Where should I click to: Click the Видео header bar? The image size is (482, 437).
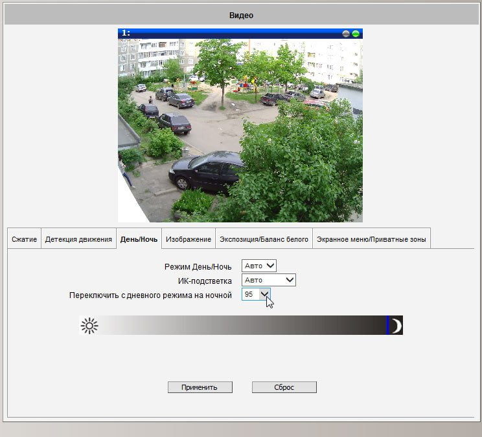point(241,15)
